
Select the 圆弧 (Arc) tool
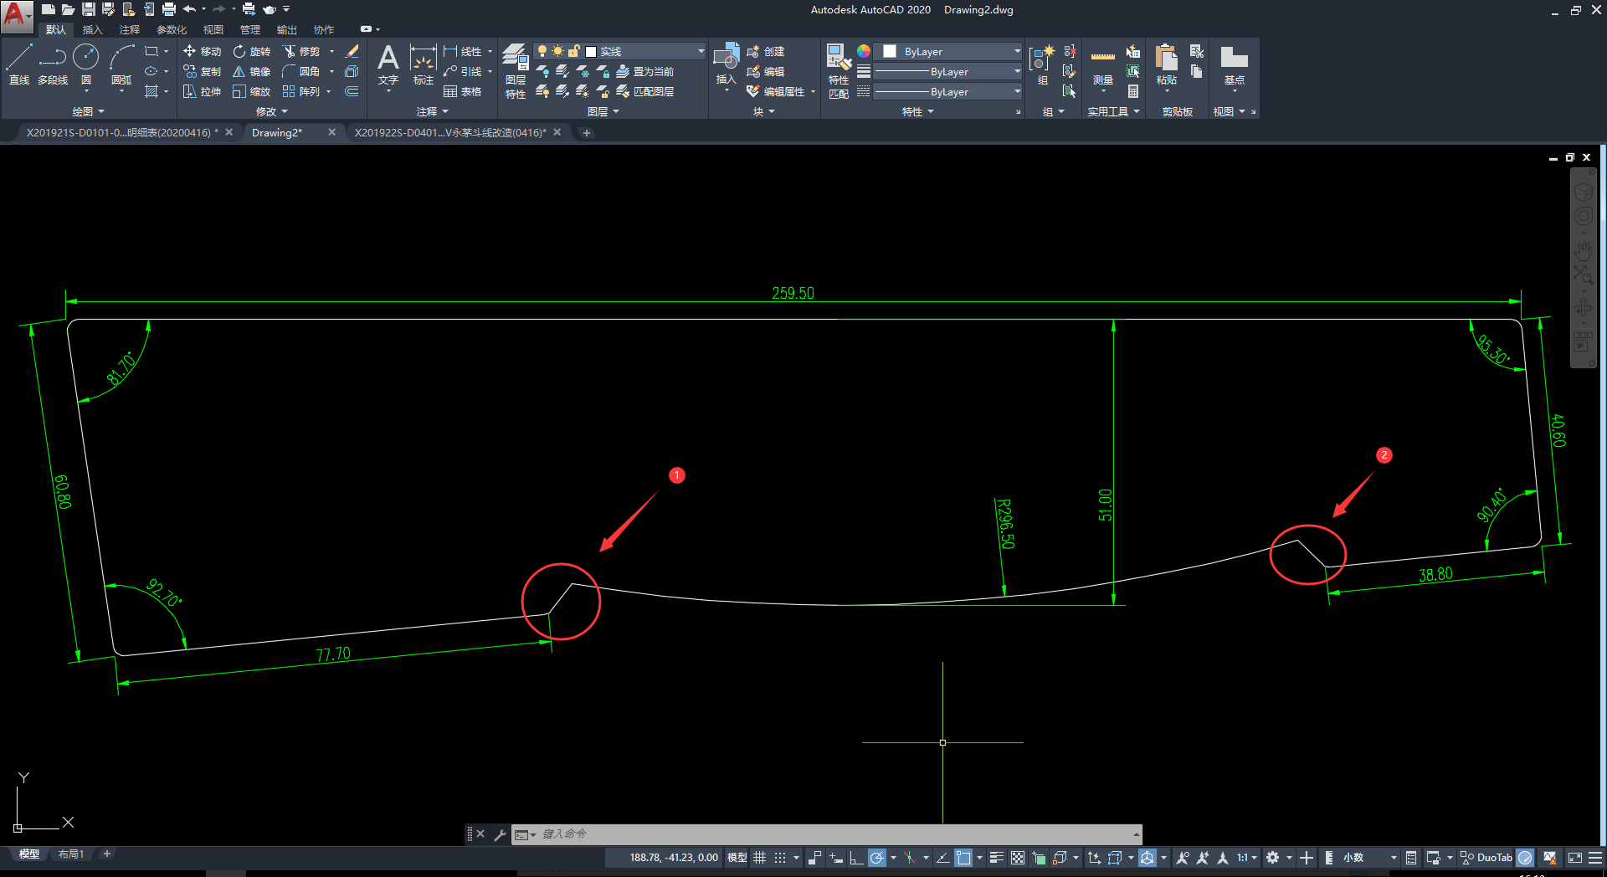[x=121, y=64]
